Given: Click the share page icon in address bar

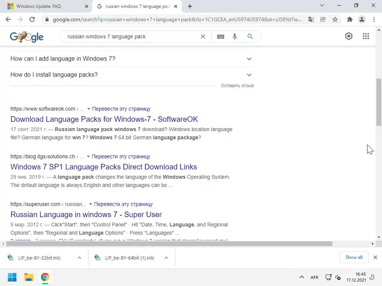Looking at the screenshot, I should click(x=323, y=19).
